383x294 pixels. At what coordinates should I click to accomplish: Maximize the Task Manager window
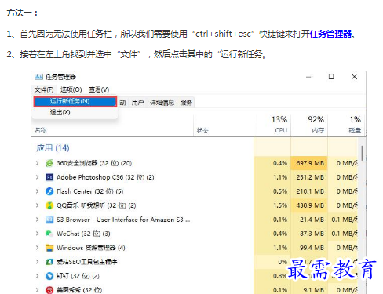pos(331,77)
